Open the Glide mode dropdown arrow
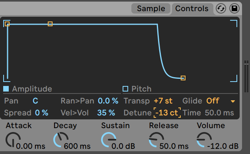 pyautogui.click(x=233, y=101)
